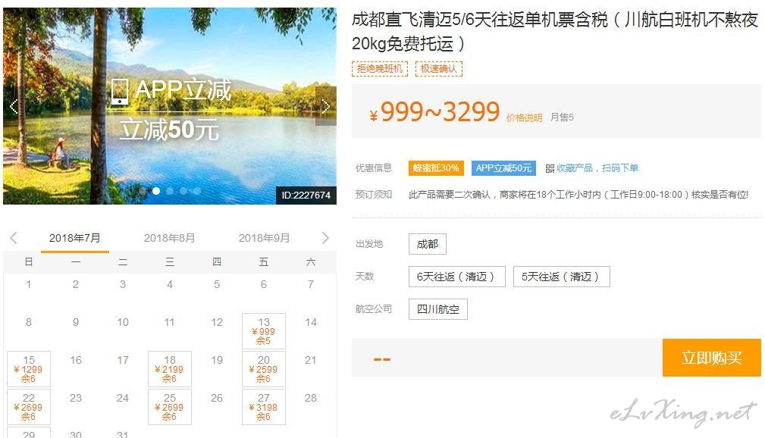Click the product title 成都直飞清迈

[555, 32]
